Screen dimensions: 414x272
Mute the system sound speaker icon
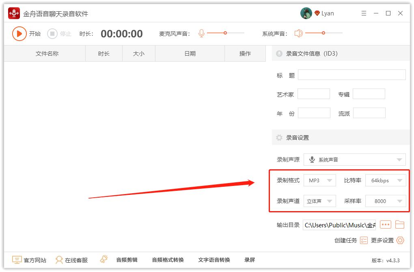[299, 33]
